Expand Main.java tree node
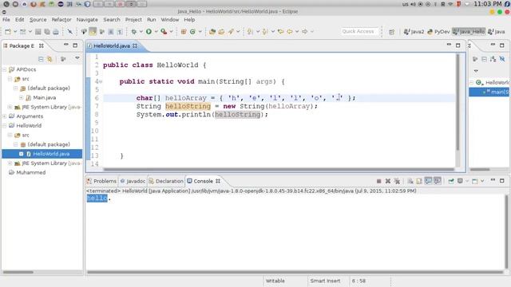 pos(22,97)
